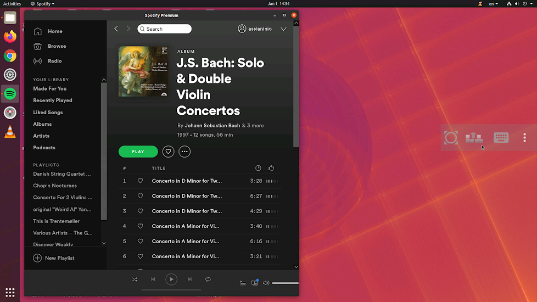The height and width of the screenshot is (302, 537).
Task: Click the thumbs-up popularity column header
Action: tap(271, 168)
